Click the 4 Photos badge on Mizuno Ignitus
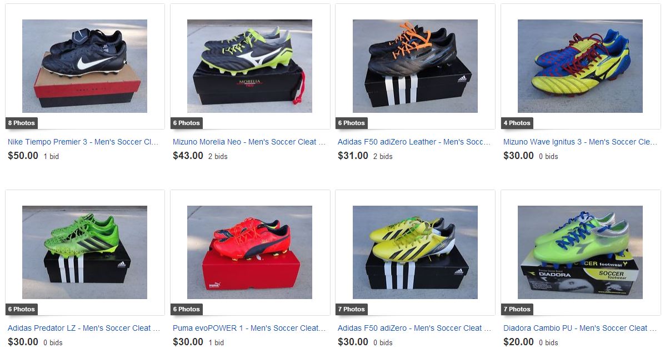Viewport: 665px width, 353px height. 517,123
